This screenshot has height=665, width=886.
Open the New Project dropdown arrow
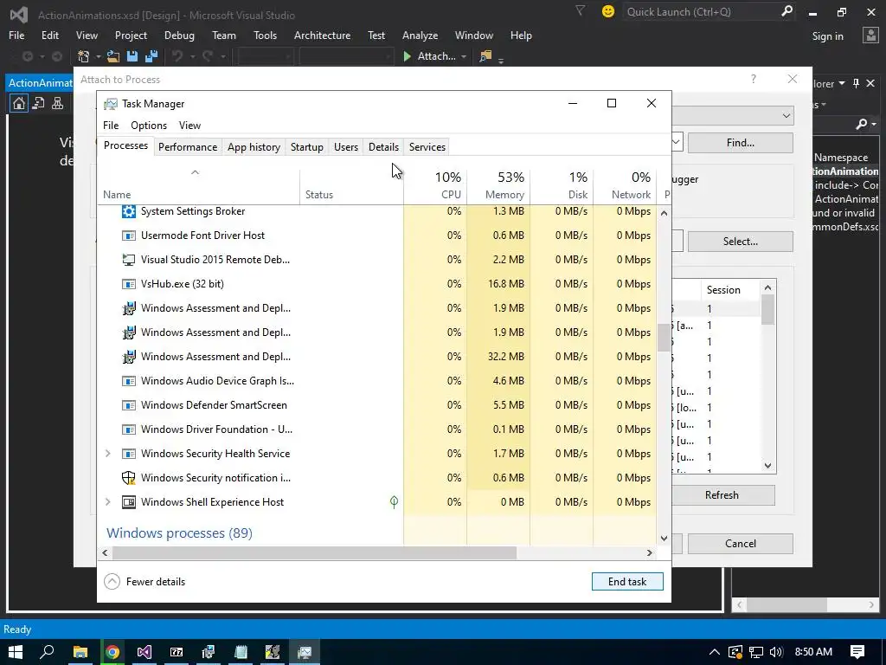point(99,56)
